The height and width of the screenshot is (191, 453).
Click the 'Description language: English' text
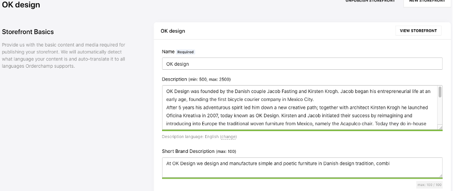click(x=190, y=137)
